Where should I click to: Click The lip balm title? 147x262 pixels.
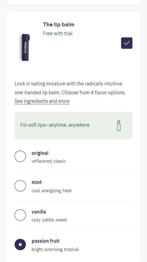click(x=59, y=25)
